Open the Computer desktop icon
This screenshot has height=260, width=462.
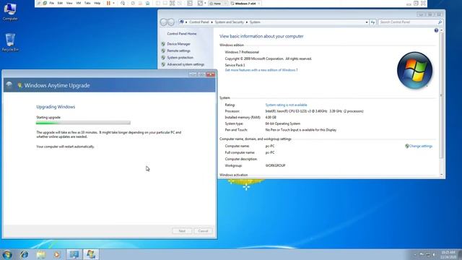pos(10,12)
